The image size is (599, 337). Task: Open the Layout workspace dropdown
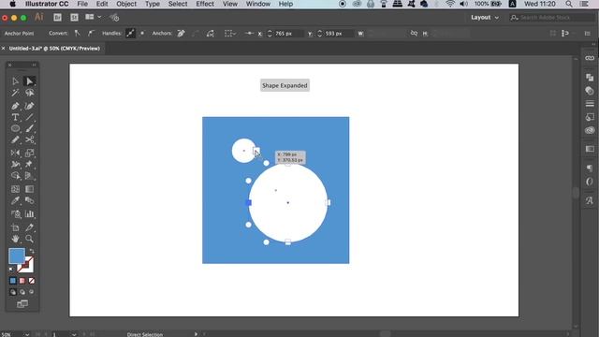[485, 18]
